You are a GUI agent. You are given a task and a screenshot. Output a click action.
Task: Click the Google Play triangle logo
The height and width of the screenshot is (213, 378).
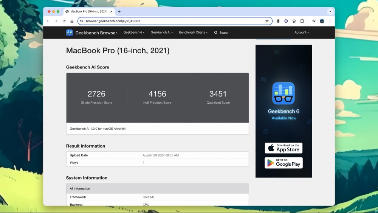271,163
